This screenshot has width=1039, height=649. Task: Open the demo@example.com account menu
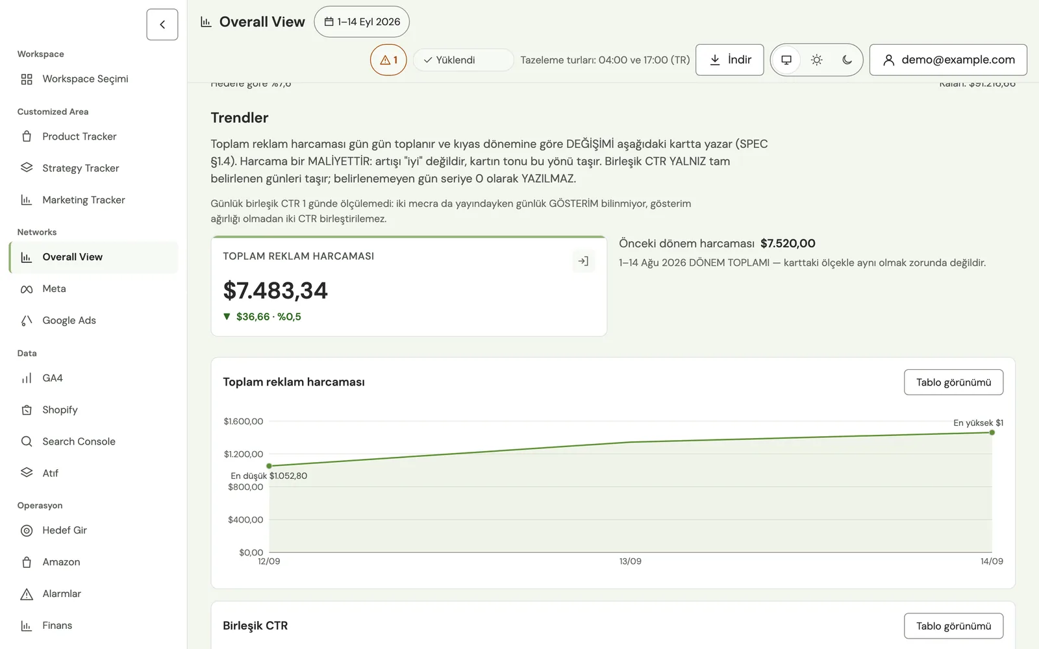click(948, 60)
